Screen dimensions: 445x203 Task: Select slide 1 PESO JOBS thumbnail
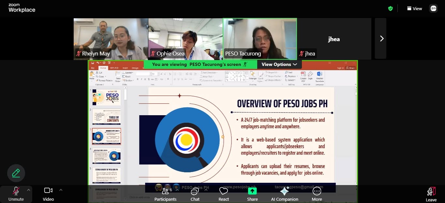click(106, 97)
